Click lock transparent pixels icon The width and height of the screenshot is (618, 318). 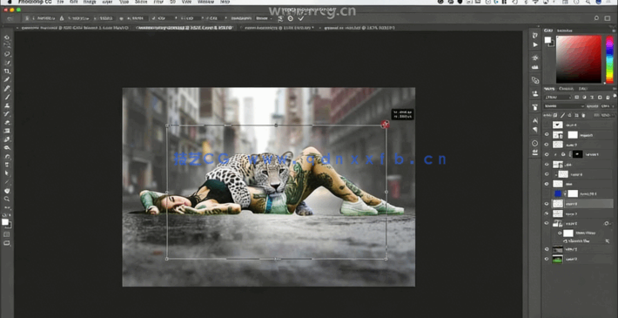[555, 115]
